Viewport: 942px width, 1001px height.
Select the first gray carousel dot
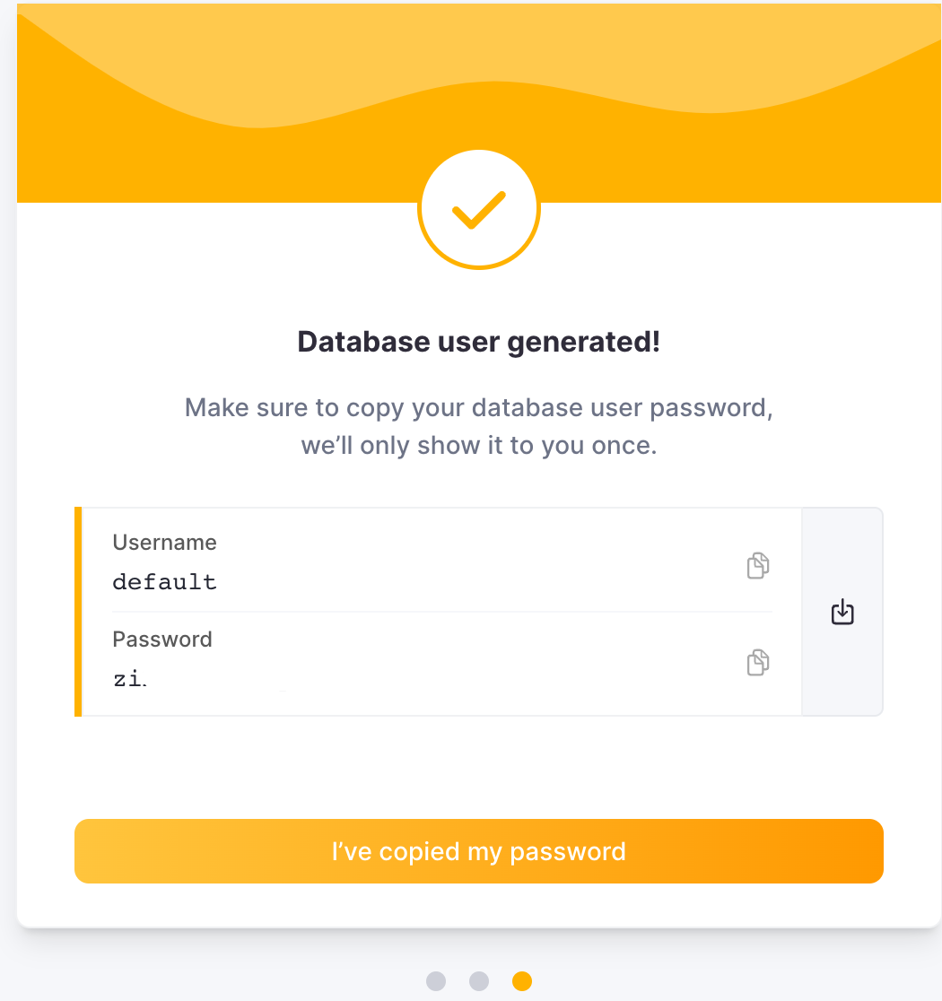pyautogui.click(x=436, y=981)
